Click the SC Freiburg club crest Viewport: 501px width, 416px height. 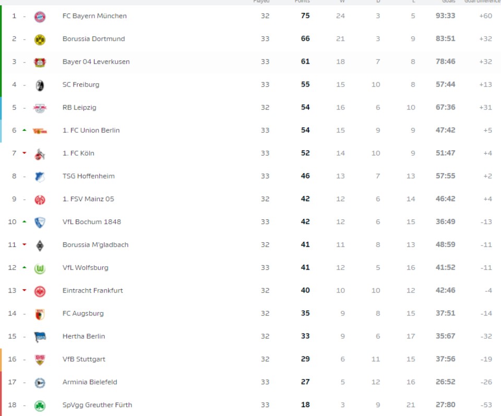[x=40, y=85]
